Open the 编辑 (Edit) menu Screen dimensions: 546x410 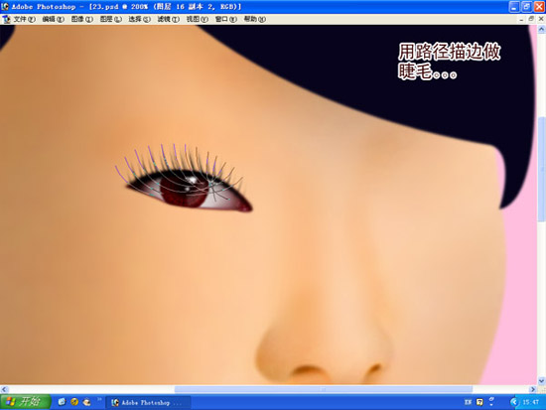(x=54, y=19)
